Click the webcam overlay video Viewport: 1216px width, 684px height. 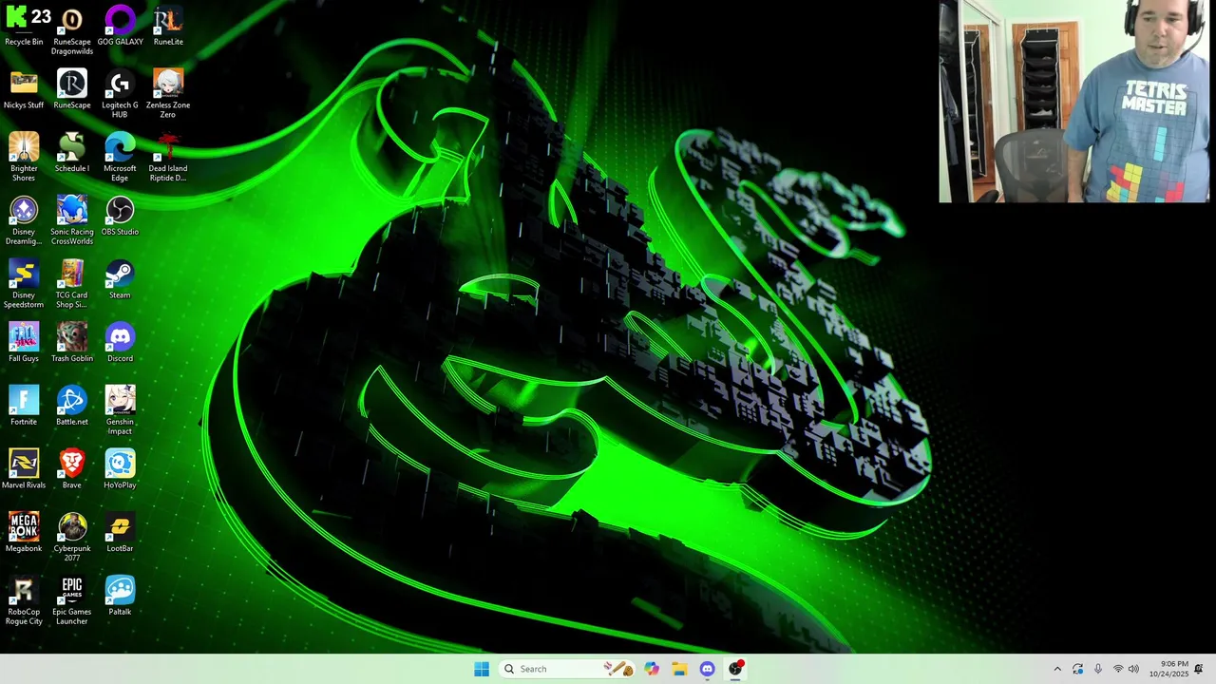pos(1074,102)
